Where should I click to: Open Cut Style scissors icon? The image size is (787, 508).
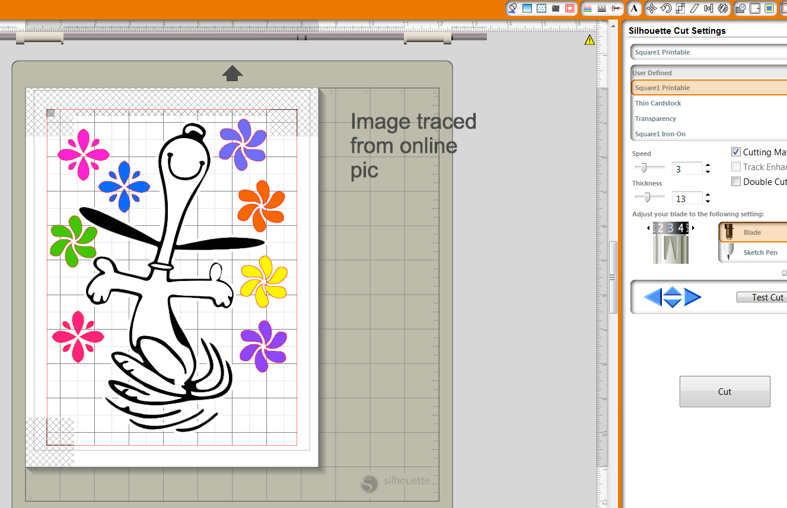[616, 8]
